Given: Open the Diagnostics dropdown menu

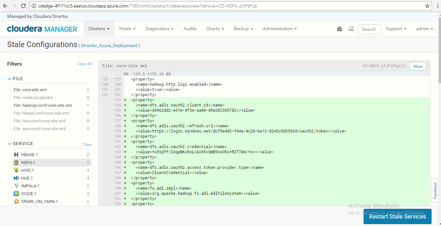Looking at the screenshot, I should (159, 29).
